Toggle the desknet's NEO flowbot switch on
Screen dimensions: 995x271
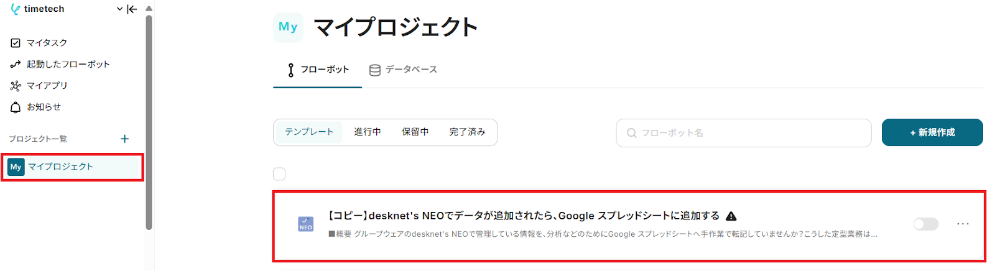point(925,224)
